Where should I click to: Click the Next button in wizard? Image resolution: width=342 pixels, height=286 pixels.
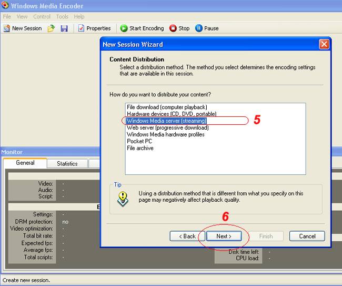pos(224,236)
